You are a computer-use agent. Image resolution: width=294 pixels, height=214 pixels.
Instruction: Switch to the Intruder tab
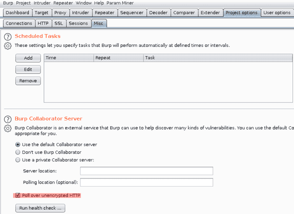coord(80,13)
